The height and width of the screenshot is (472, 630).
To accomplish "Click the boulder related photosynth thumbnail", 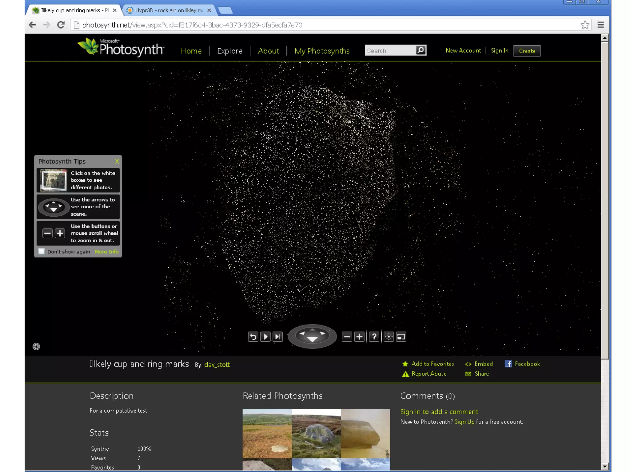I will click(316, 433).
